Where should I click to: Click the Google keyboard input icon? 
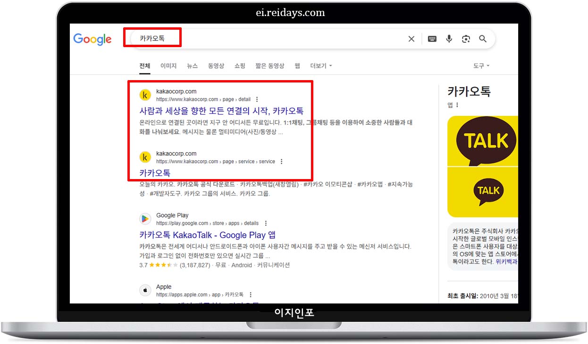[x=432, y=39]
